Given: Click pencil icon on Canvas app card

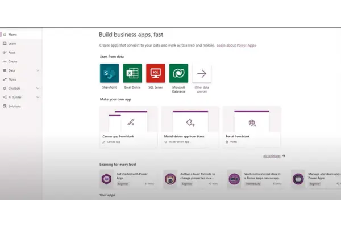Looking at the screenshot, I should tap(131, 122).
